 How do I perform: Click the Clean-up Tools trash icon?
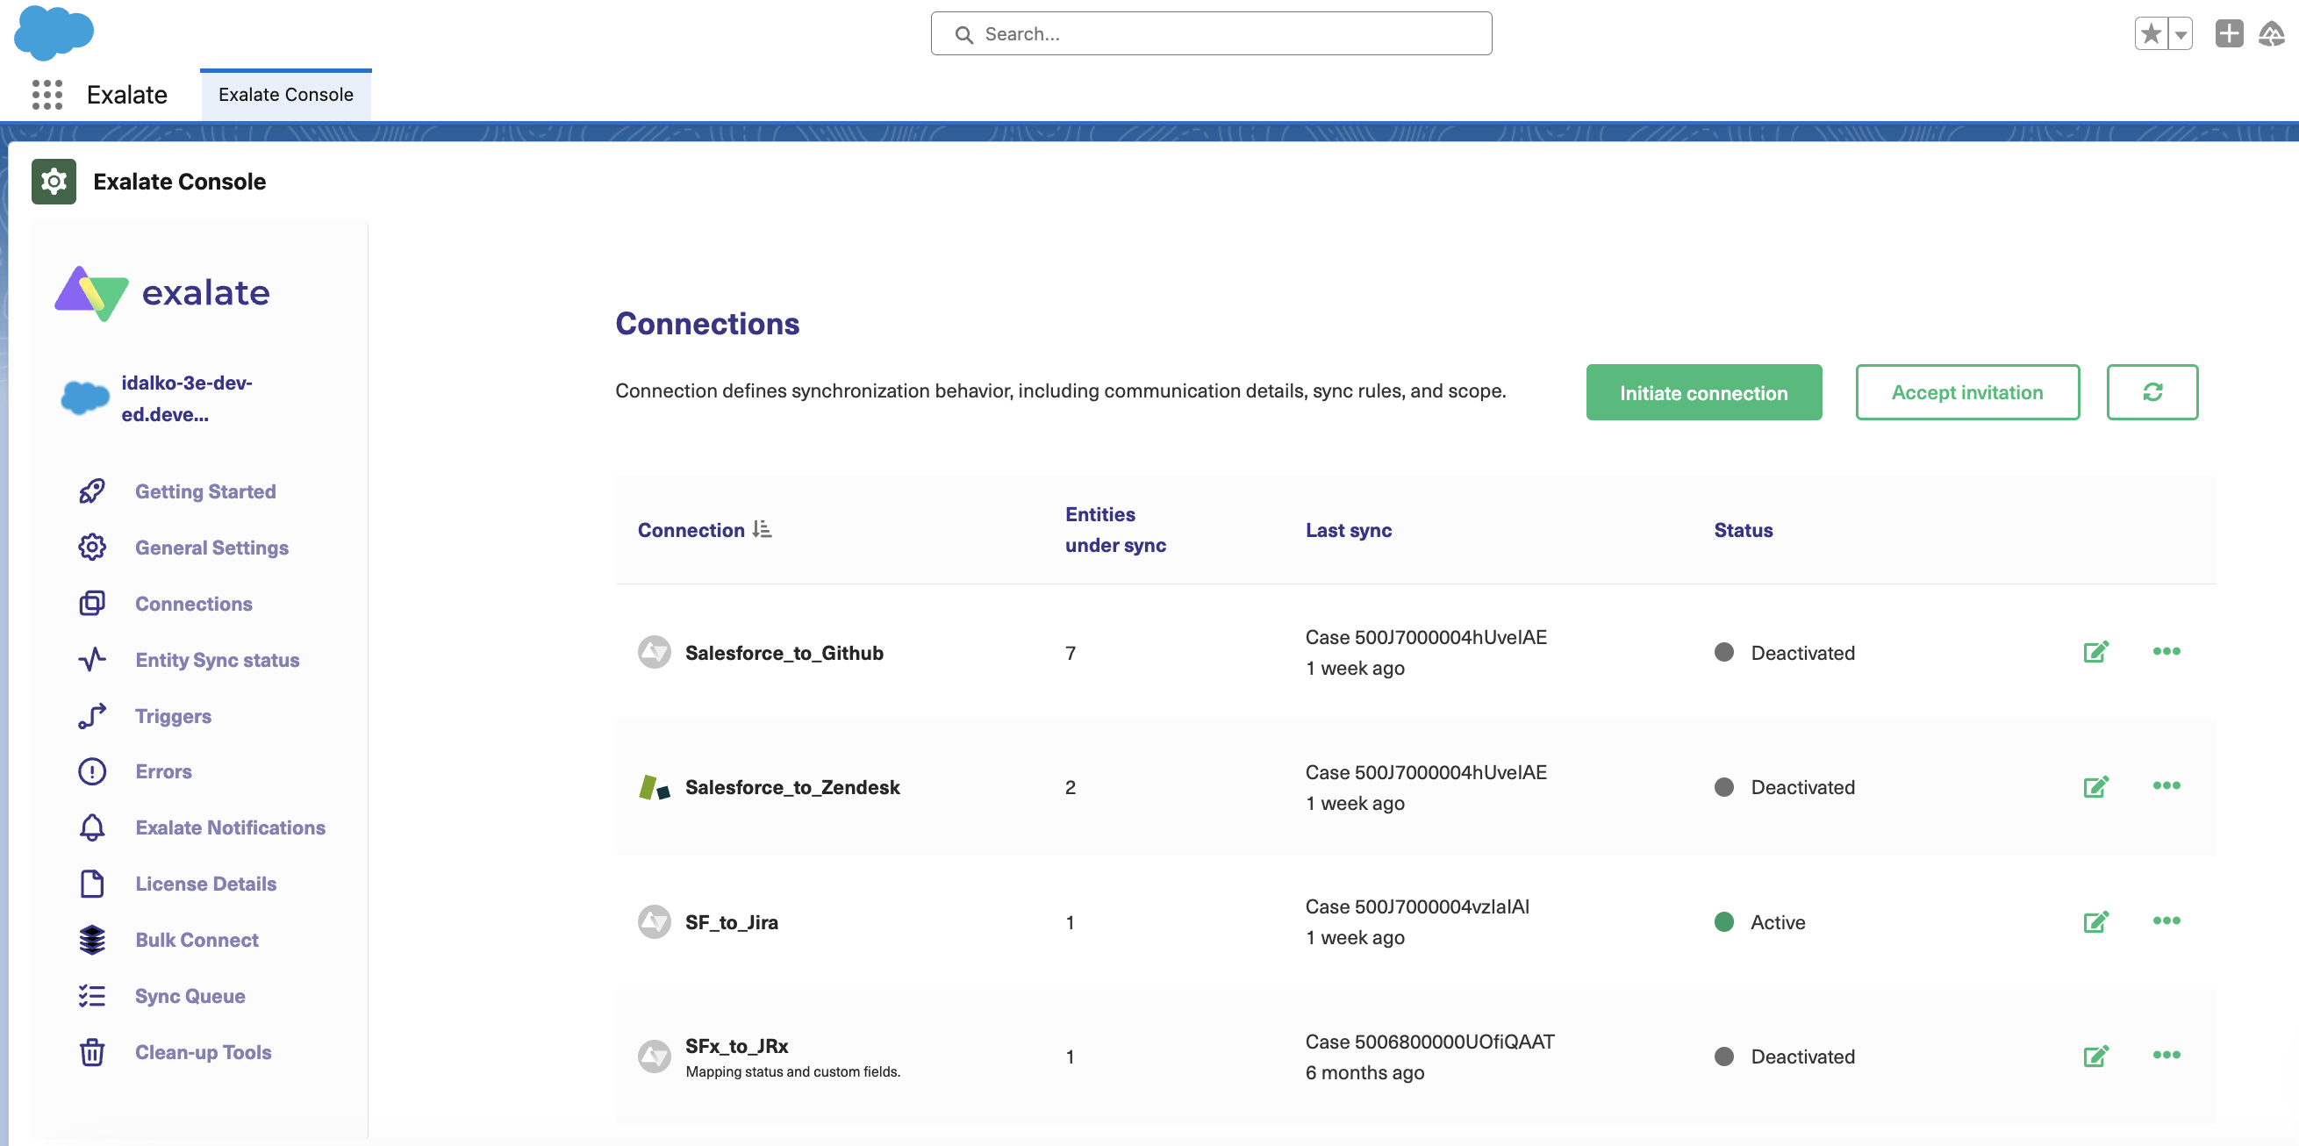point(92,1052)
